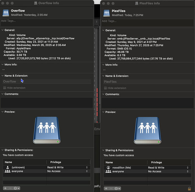This screenshot has height=192, width=195.
Task: Collapse Preview section in PlexFiles Info
Action: point(103,112)
